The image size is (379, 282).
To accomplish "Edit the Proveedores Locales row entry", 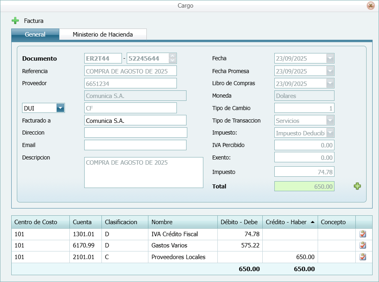I will tap(363, 257).
